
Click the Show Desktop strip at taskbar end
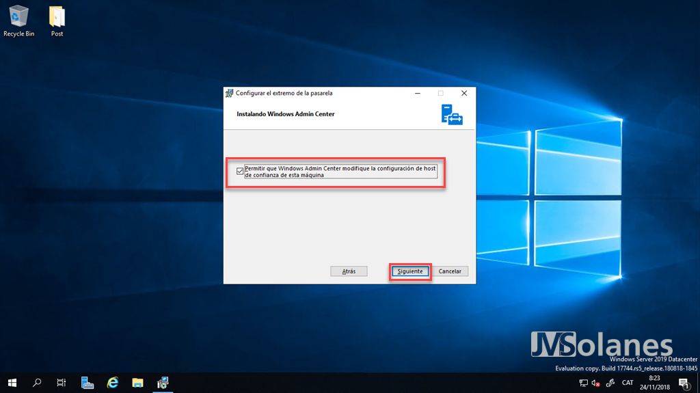click(x=698, y=383)
